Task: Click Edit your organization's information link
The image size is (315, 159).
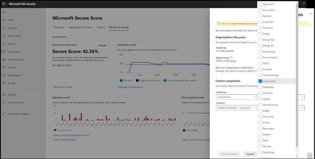Action: 234,68
